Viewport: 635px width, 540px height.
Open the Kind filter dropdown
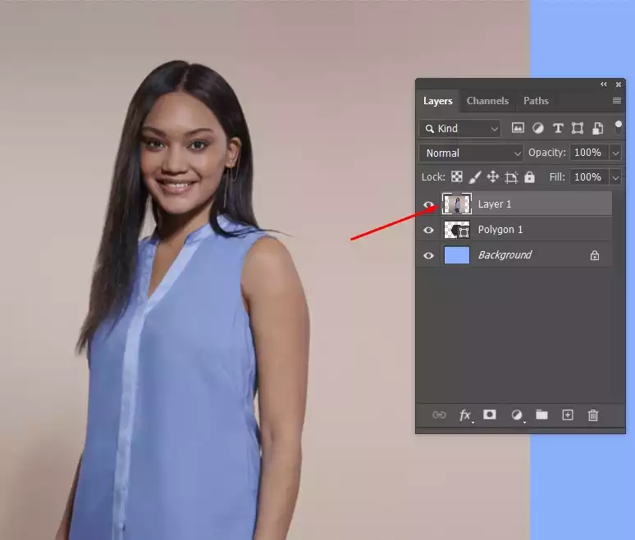coord(460,129)
